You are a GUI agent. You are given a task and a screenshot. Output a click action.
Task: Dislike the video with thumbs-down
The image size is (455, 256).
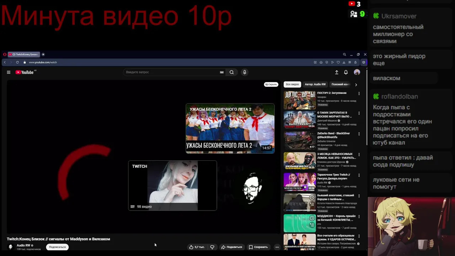click(212, 247)
